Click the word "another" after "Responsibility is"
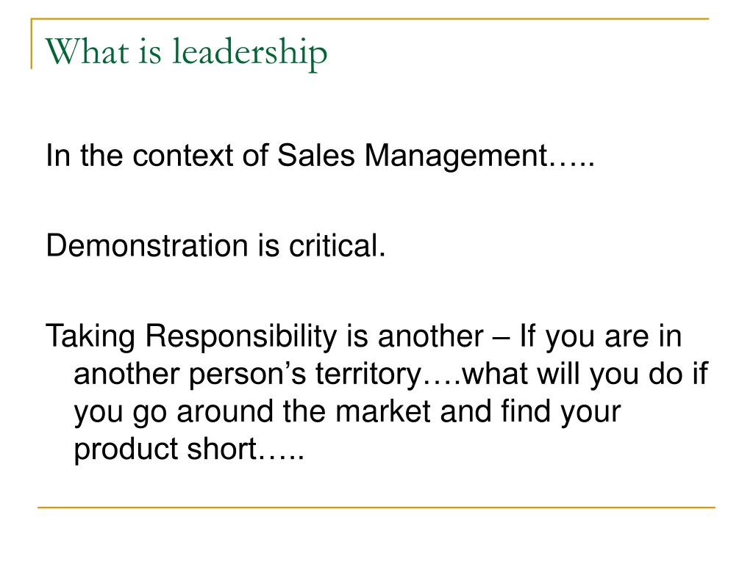753x564 pixels. [431, 336]
